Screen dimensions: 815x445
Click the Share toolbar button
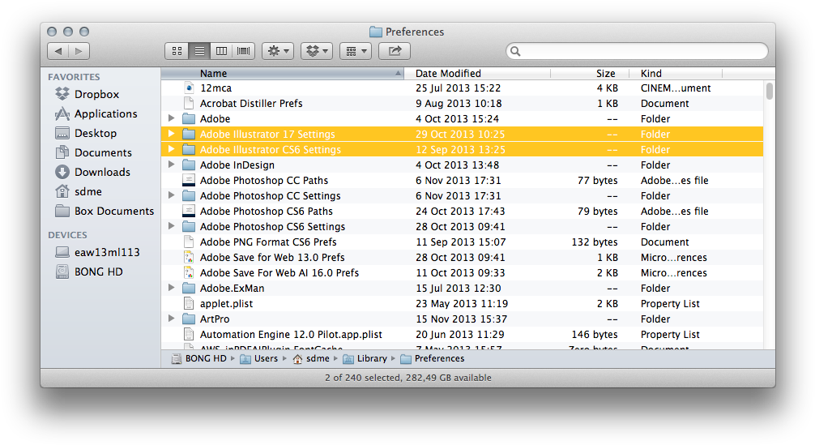click(x=395, y=51)
